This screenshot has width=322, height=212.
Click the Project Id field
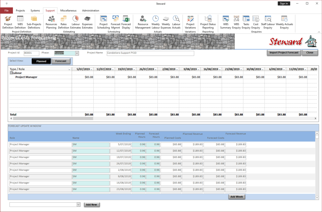(31, 53)
